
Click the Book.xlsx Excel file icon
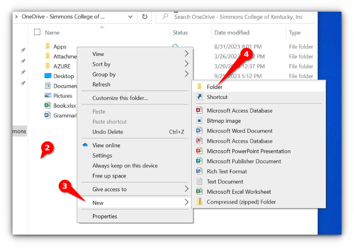(x=48, y=105)
